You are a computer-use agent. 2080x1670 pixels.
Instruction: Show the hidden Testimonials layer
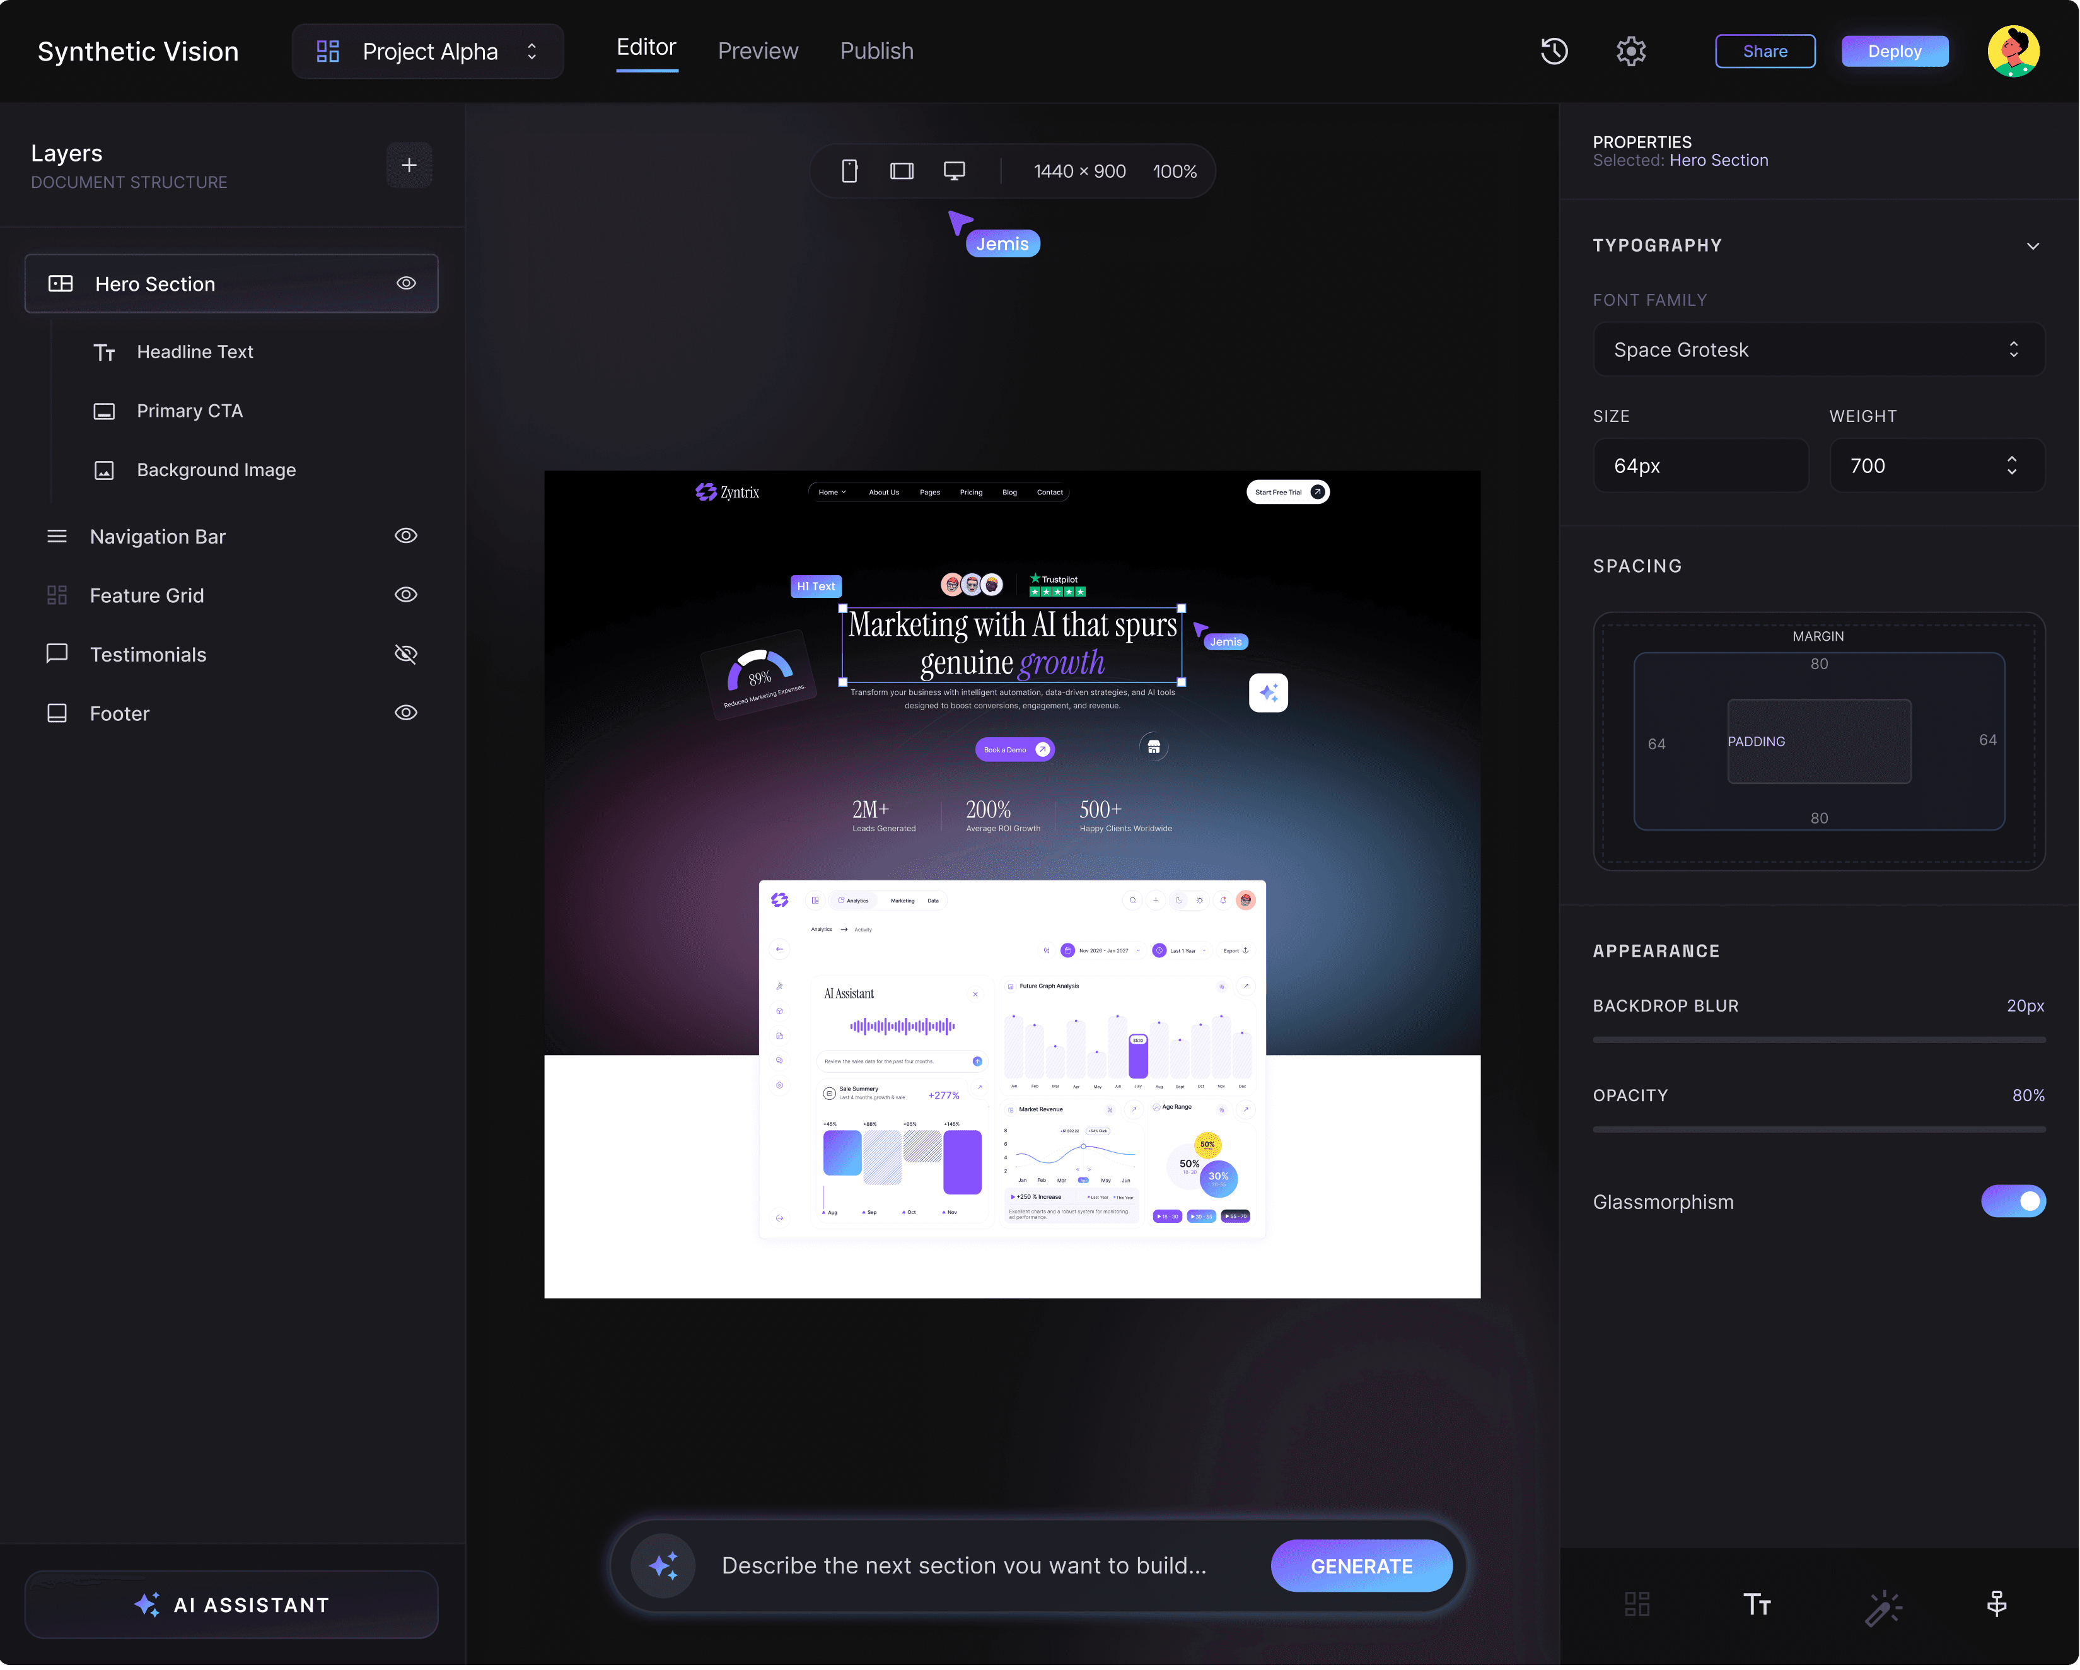click(406, 654)
